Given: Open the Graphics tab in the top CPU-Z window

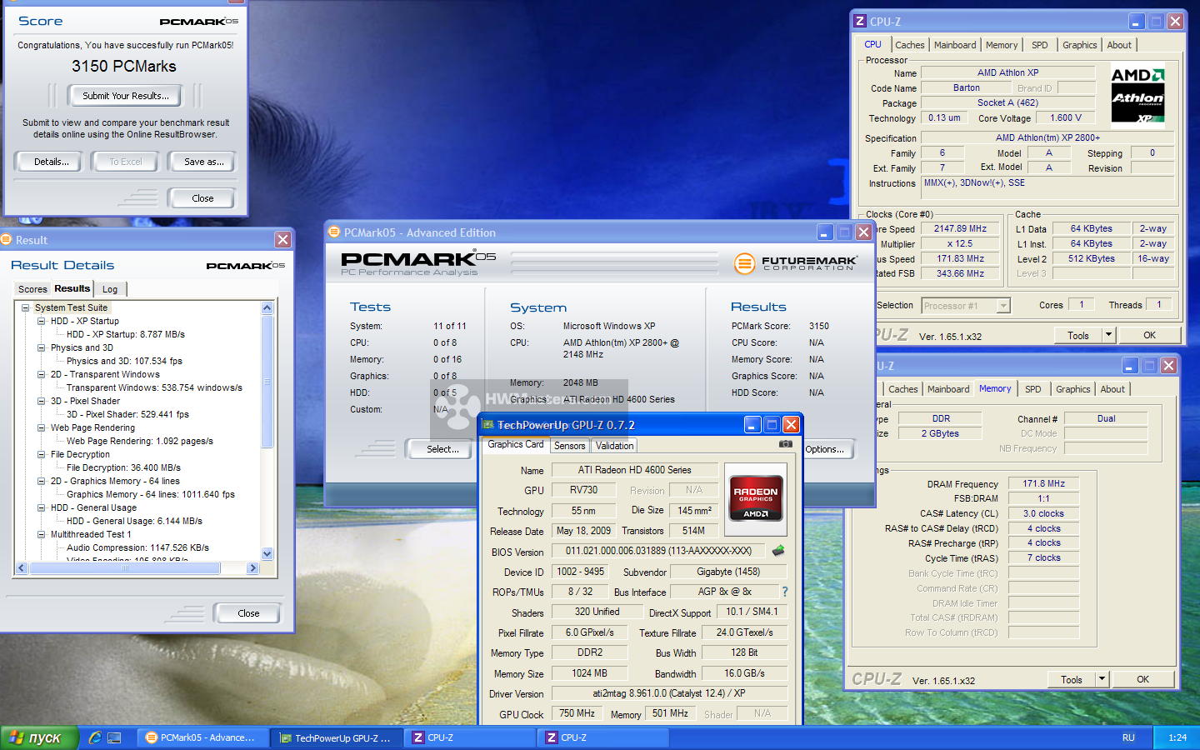Looking at the screenshot, I should [1079, 45].
